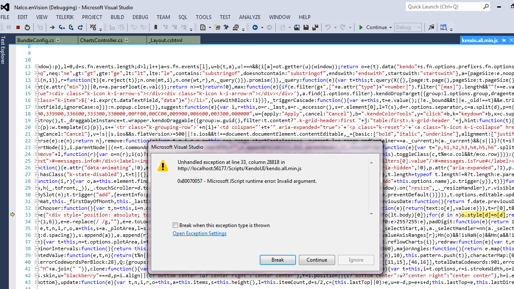The image size is (514, 289).
Task: Click the Quick Launch magnifier icon
Action: click(x=486, y=7)
